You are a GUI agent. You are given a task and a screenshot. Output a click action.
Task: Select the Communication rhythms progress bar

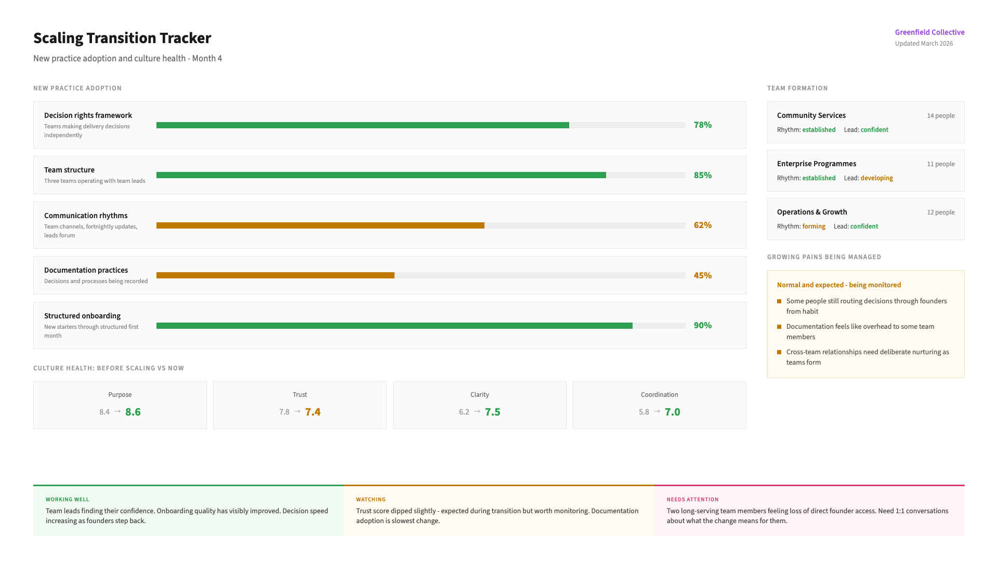tap(421, 225)
